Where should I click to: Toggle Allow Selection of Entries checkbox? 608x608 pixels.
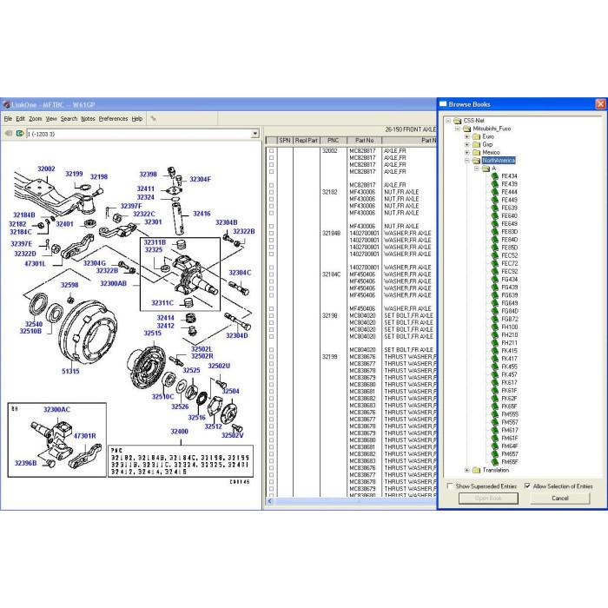click(527, 486)
